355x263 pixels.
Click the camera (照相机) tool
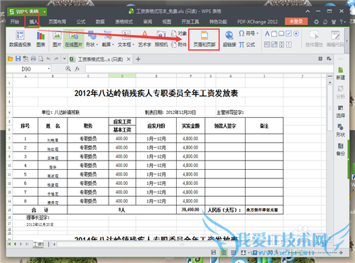click(161, 39)
